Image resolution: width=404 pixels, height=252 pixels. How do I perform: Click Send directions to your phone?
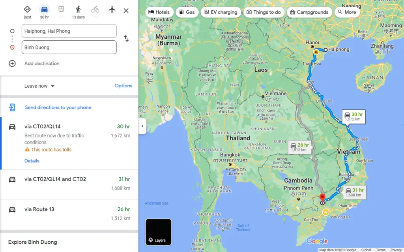[58, 107]
